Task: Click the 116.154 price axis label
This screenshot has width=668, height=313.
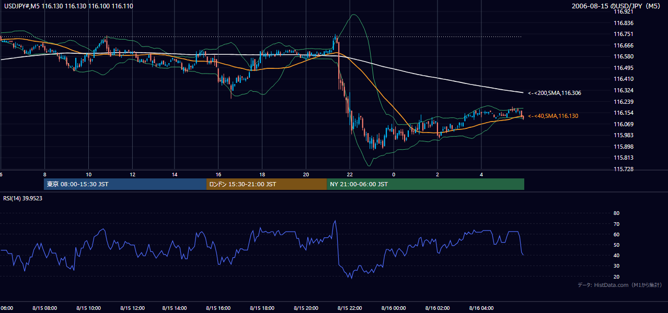Action: [623, 113]
